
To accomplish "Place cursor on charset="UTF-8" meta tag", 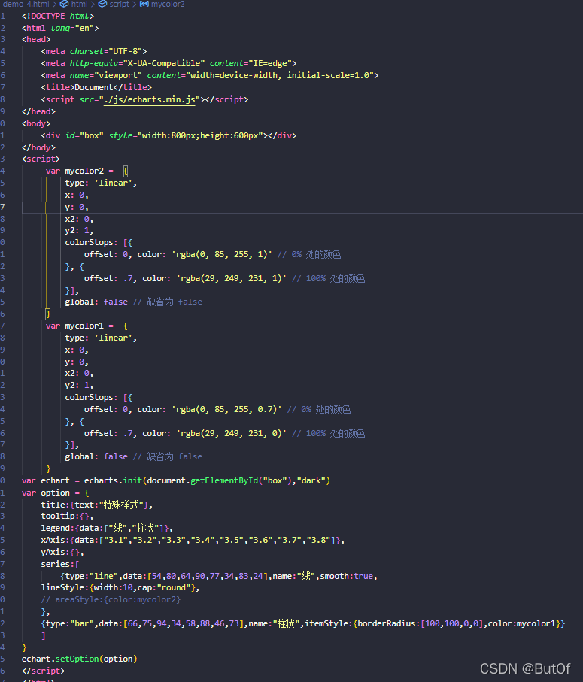I will (x=94, y=51).
